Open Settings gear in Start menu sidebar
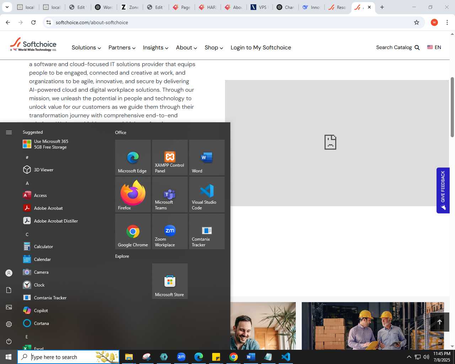Screen dimensions: 455x364 pyautogui.click(x=9, y=324)
